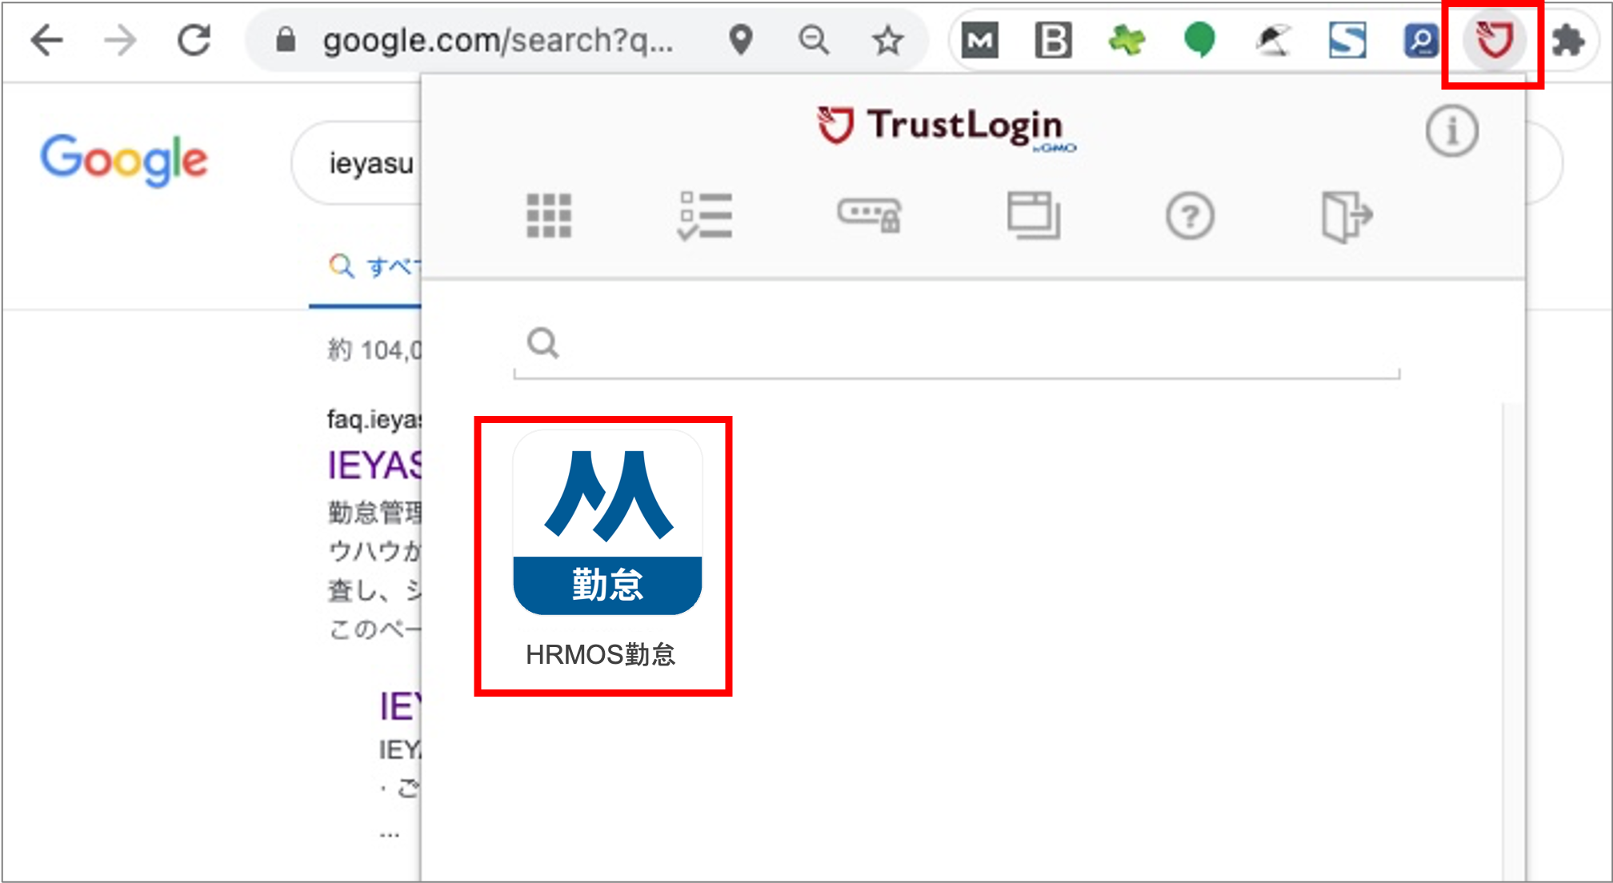Select the apps grid icon in TrustLogin popup
1613x883 pixels.
[550, 214]
